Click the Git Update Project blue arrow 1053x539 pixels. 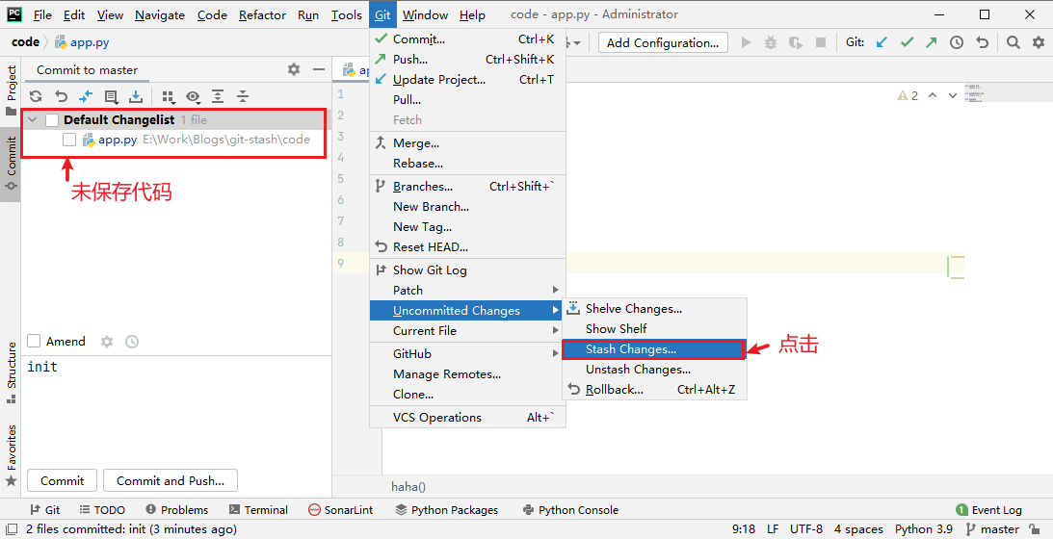(x=882, y=42)
